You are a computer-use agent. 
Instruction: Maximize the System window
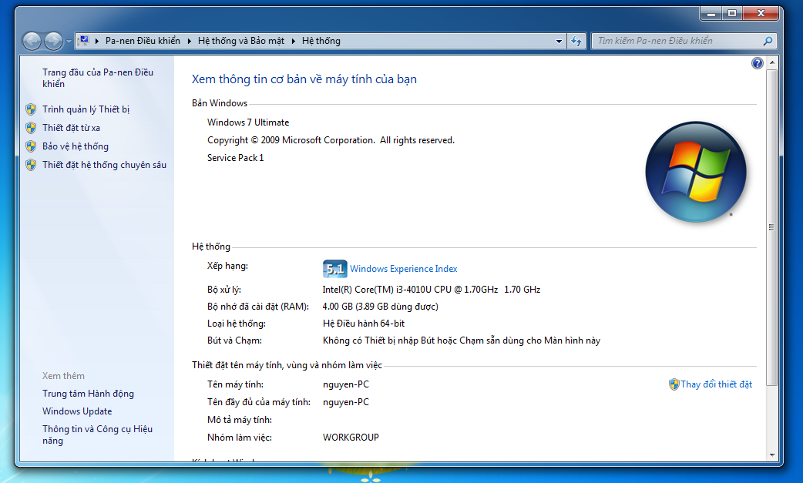pos(732,14)
